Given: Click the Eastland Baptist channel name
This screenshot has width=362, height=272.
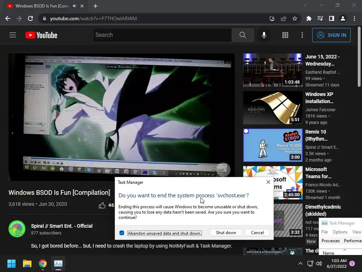Looking at the screenshot, I should click(x=322, y=72).
